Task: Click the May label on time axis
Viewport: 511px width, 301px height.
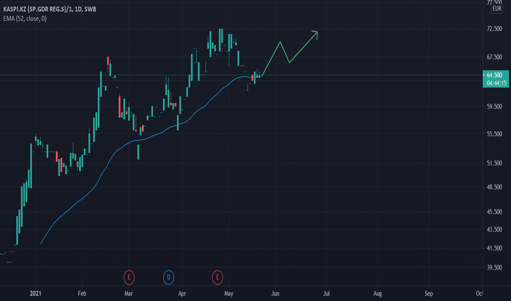Action: click(x=229, y=293)
